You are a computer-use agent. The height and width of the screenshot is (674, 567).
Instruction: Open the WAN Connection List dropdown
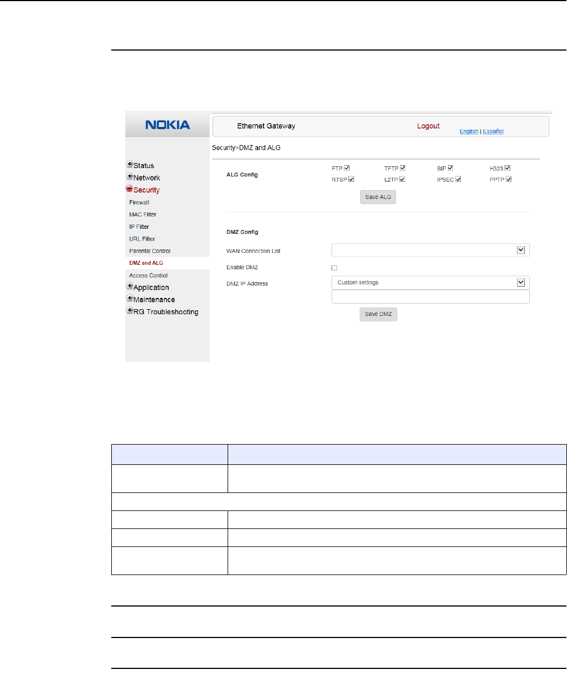pos(430,250)
